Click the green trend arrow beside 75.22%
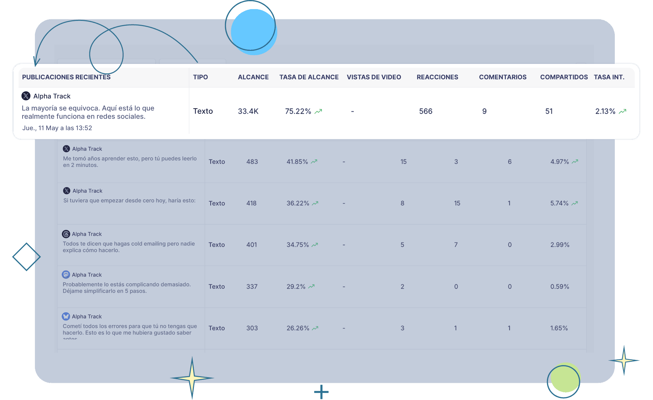653x400 pixels. click(x=318, y=111)
